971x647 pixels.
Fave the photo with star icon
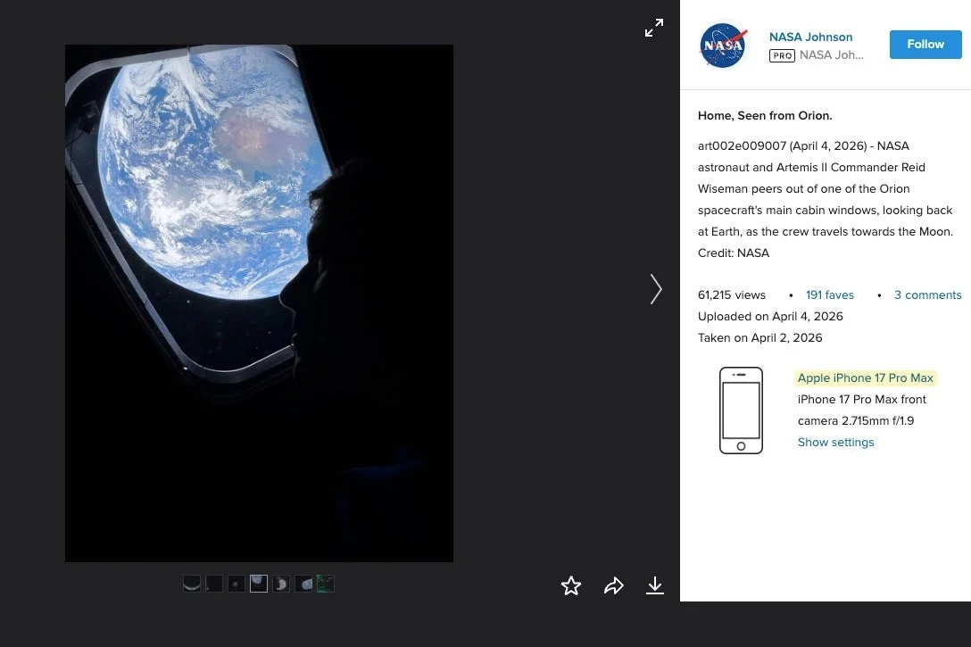(571, 585)
